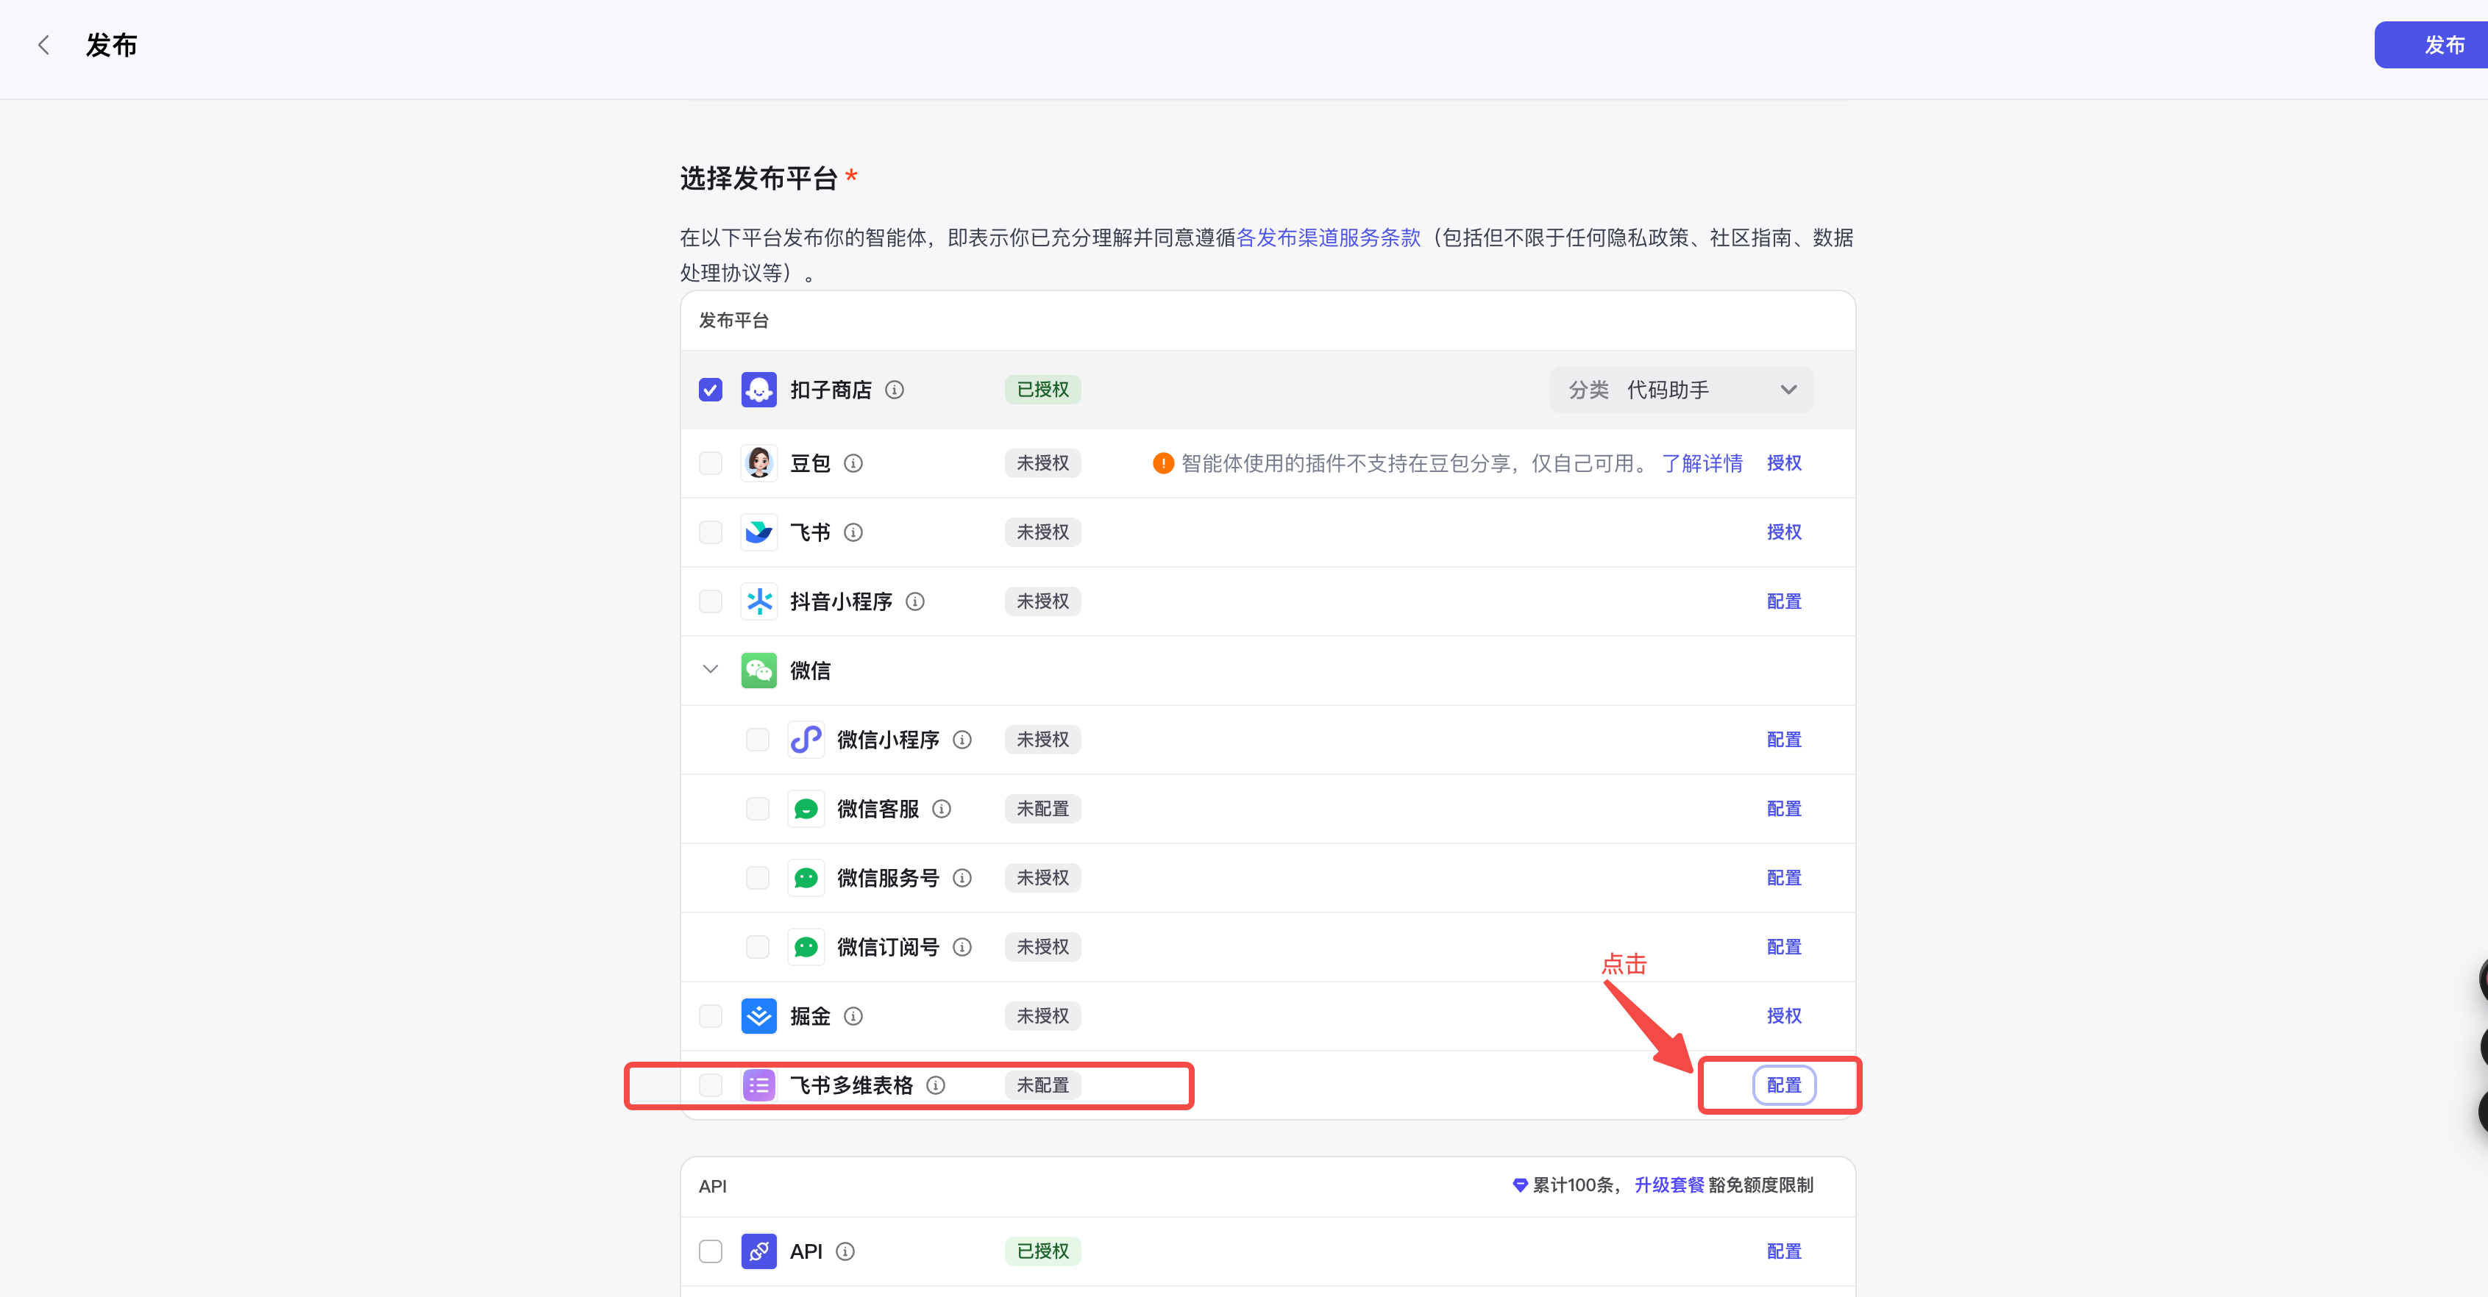The width and height of the screenshot is (2488, 1297).
Task: Click 配置 in the API row
Action: [1784, 1251]
